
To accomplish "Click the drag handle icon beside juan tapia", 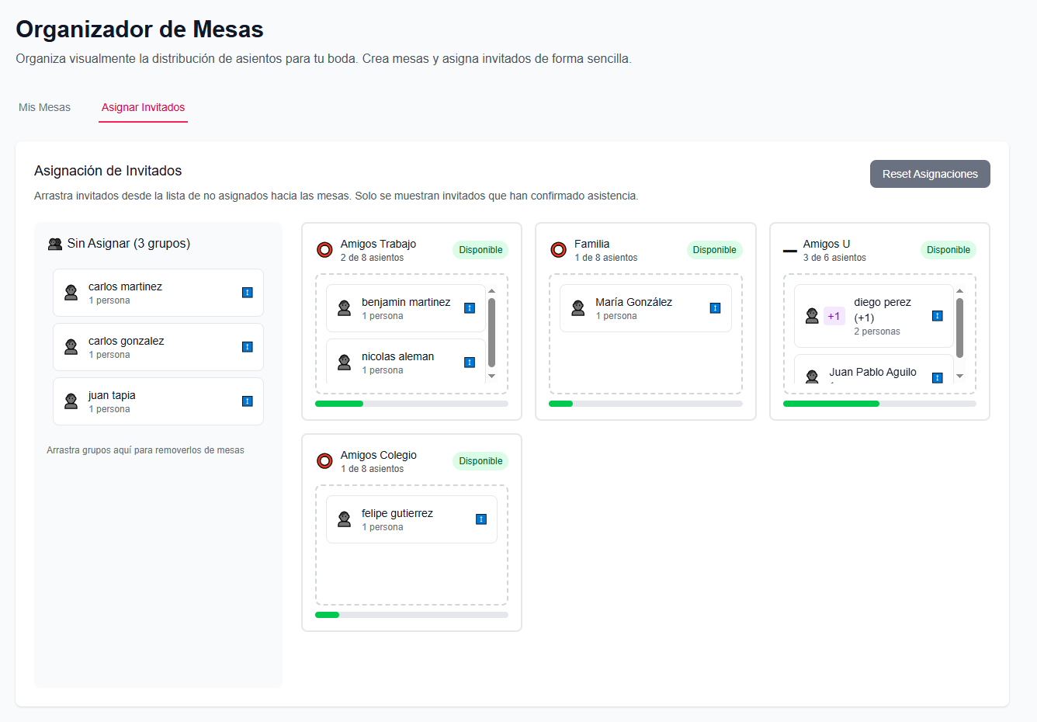I will (248, 401).
